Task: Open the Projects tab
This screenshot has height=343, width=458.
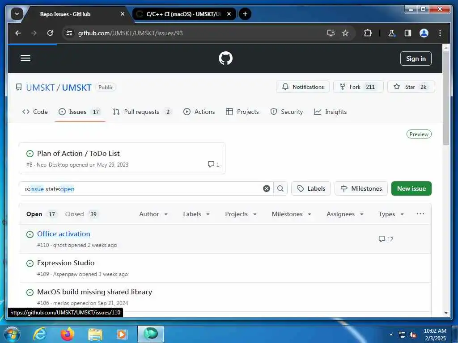Action: (242, 112)
